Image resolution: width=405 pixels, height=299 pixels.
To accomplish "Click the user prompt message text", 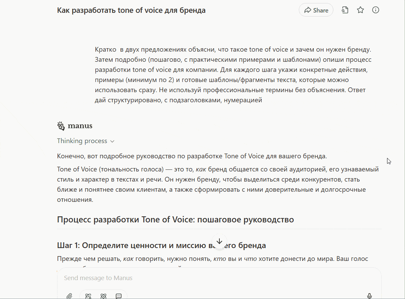I will click(x=233, y=75).
